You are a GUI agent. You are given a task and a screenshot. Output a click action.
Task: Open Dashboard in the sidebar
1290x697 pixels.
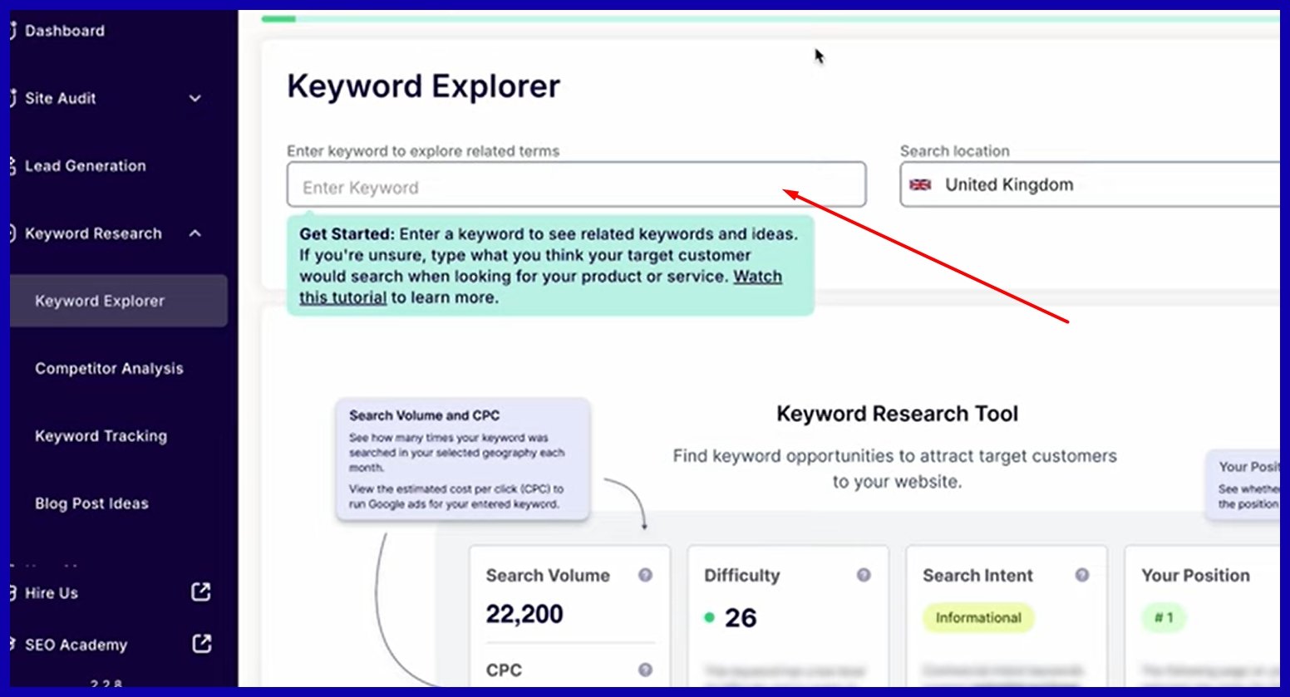click(x=65, y=31)
